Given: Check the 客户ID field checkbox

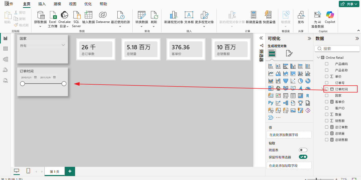Looking at the screenshot, I should point(327,108).
